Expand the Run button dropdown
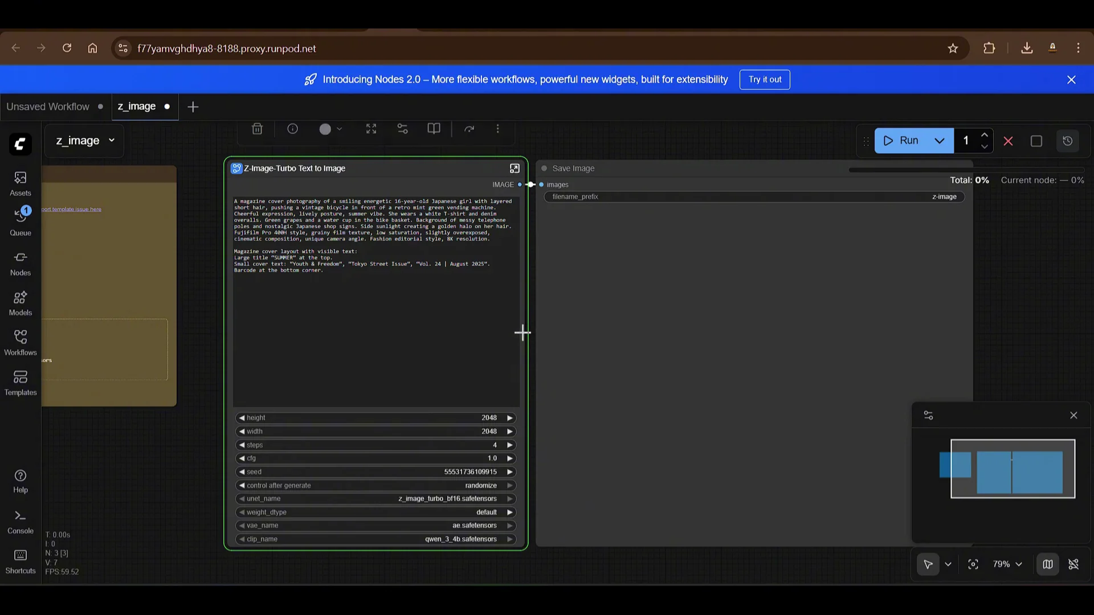Image resolution: width=1094 pixels, height=615 pixels. (940, 140)
